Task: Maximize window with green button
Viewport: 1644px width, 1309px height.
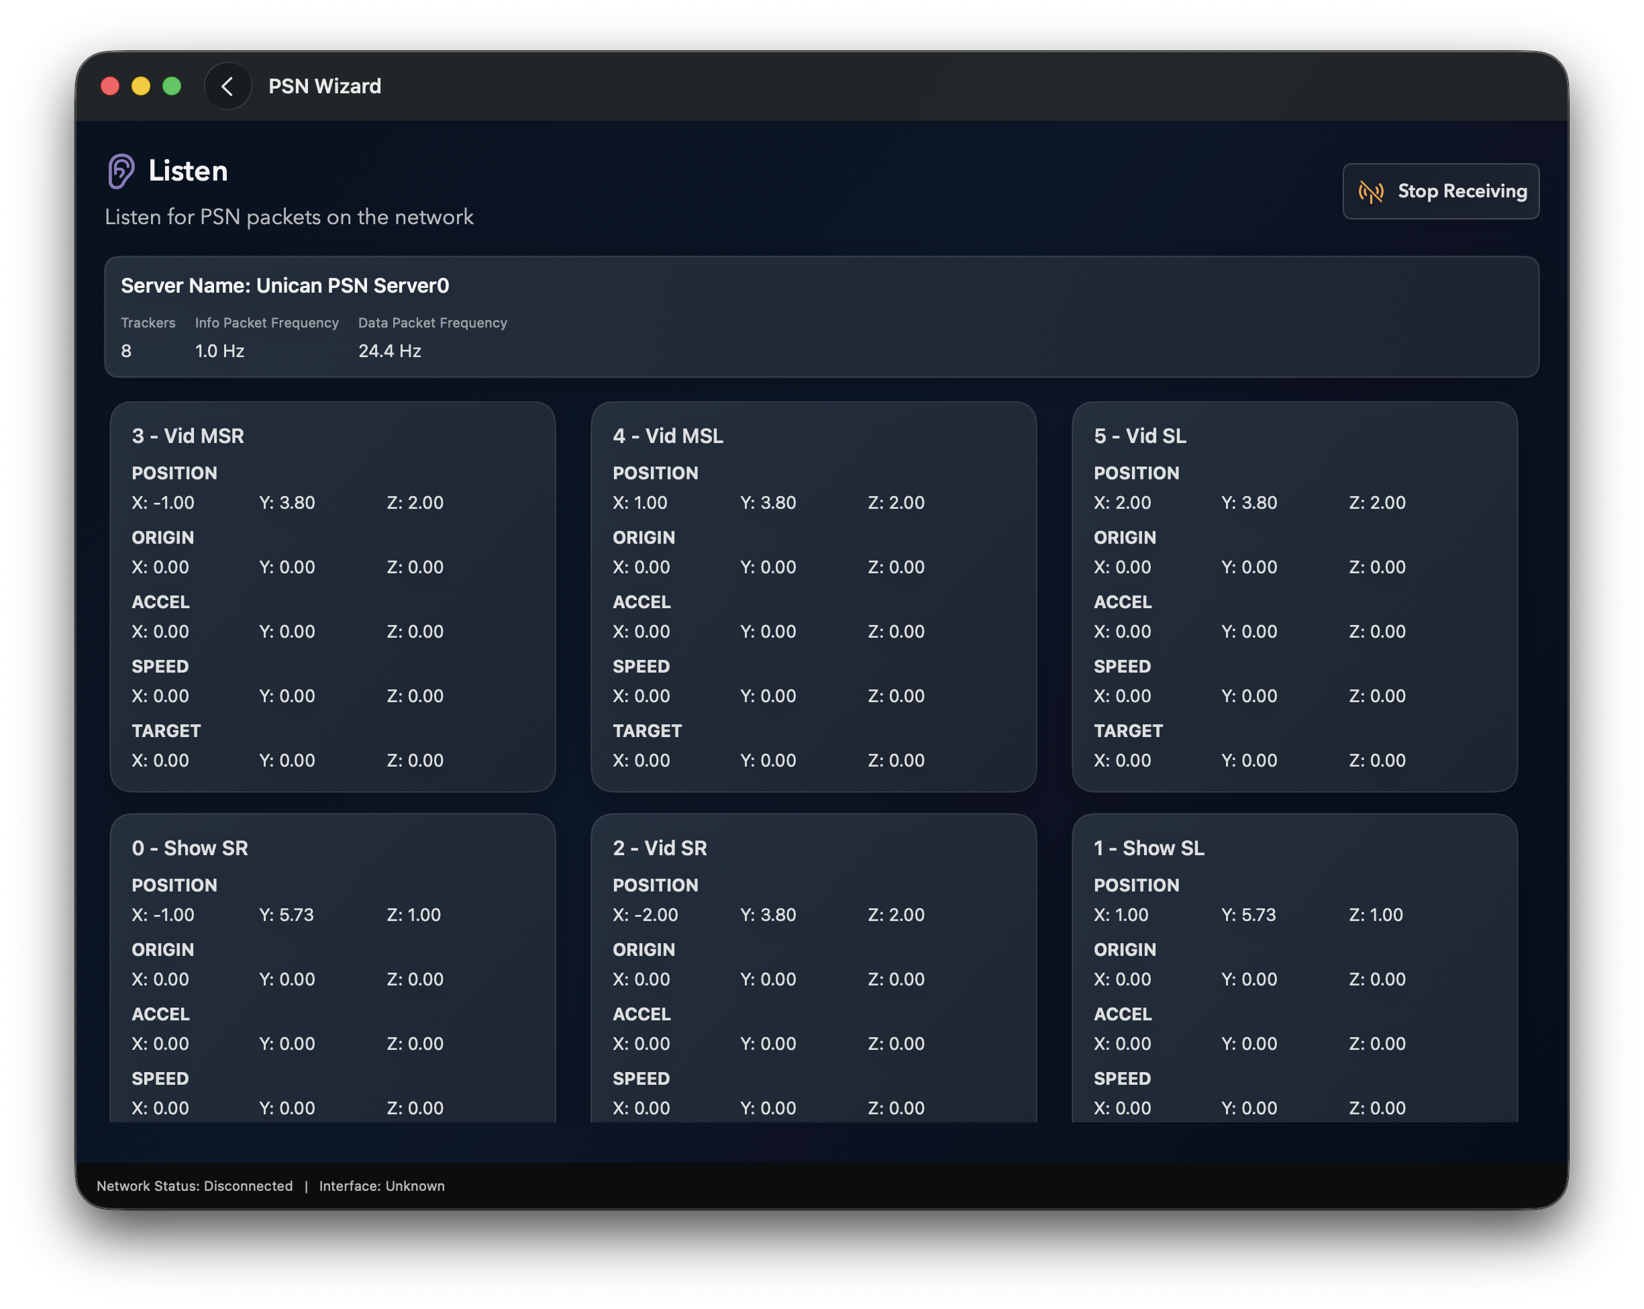Action: click(172, 86)
